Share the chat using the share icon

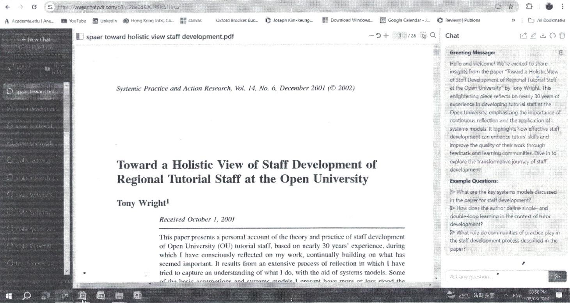[x=524, y=36]
